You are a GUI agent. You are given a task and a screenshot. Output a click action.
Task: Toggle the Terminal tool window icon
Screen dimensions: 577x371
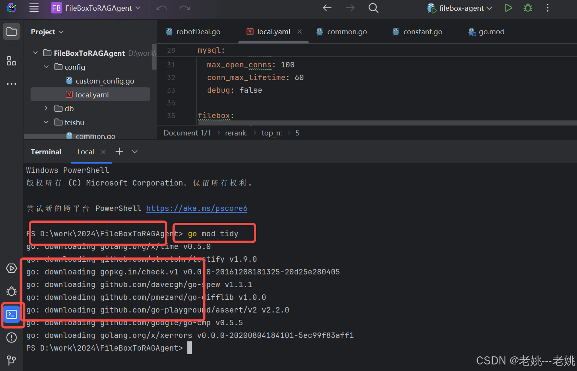12,314
